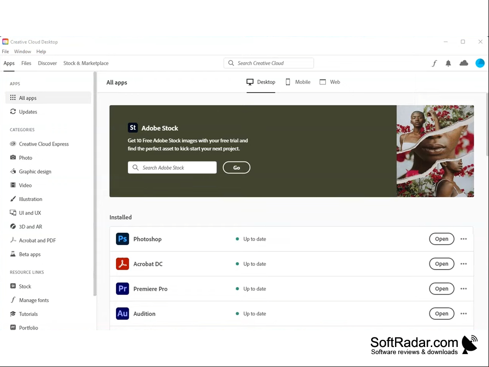Click the Premiere Pro app name

click(150, 289)
